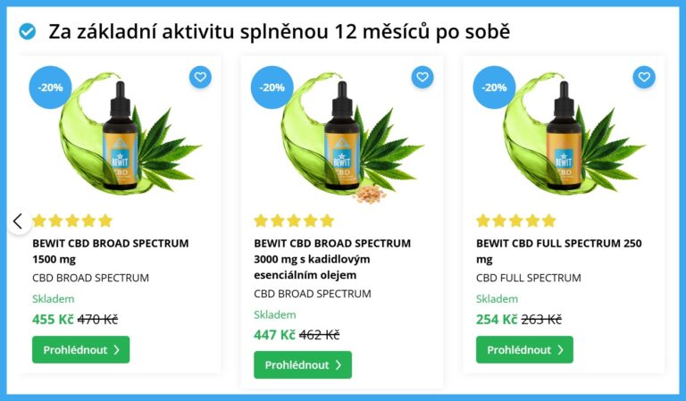Click star rating of 1500 mg product
The image size is (686, 401).
tap(72, 221)
